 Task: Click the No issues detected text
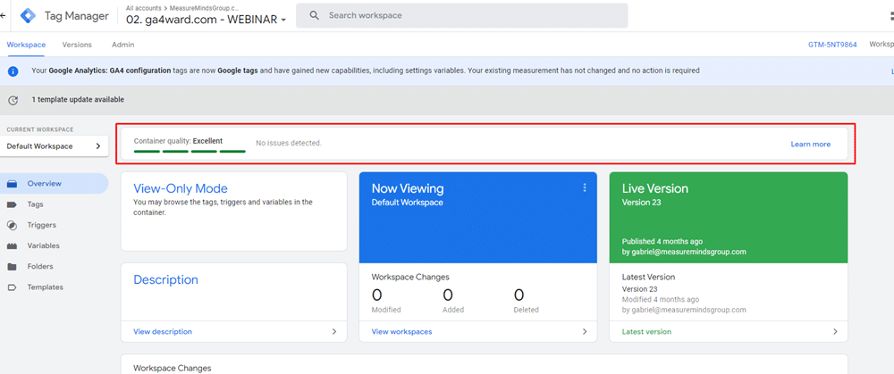click(x=289, y=143)
